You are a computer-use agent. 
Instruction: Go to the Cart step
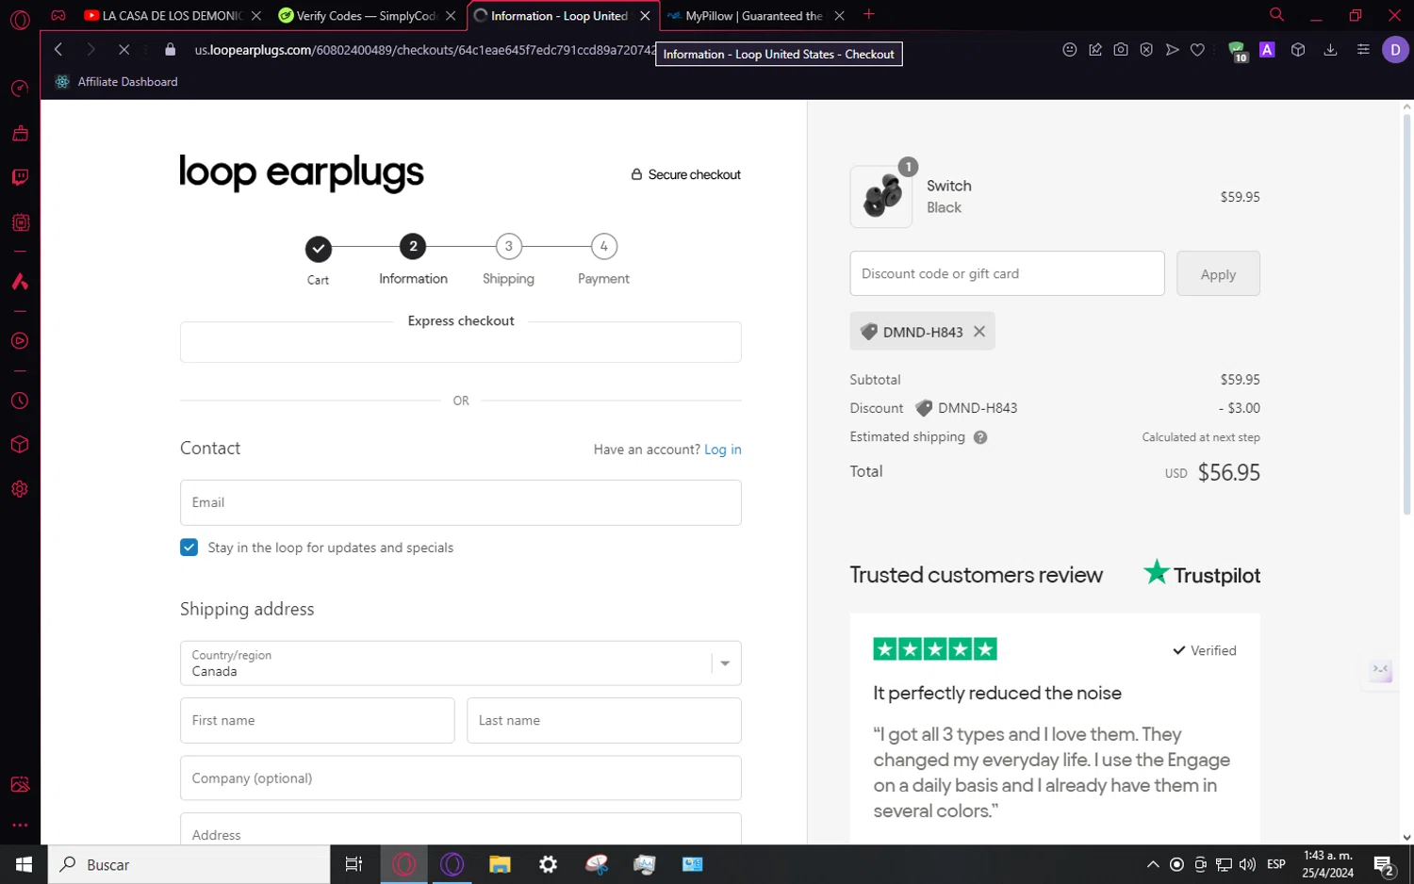coord(319,259)
